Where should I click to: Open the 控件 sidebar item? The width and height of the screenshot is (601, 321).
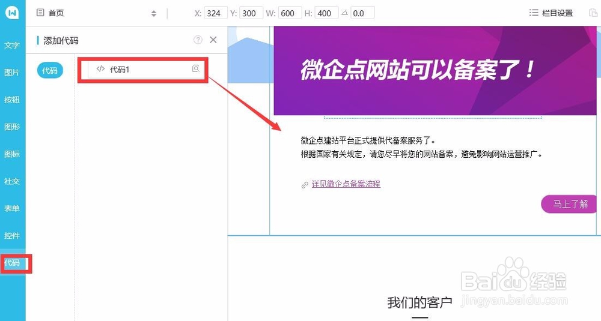(12, 235)
